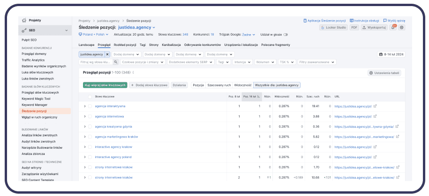Open the Filtry zaawansowane dropdown
This screenshot has width=429, height=196.
click(x=317, y=62)
